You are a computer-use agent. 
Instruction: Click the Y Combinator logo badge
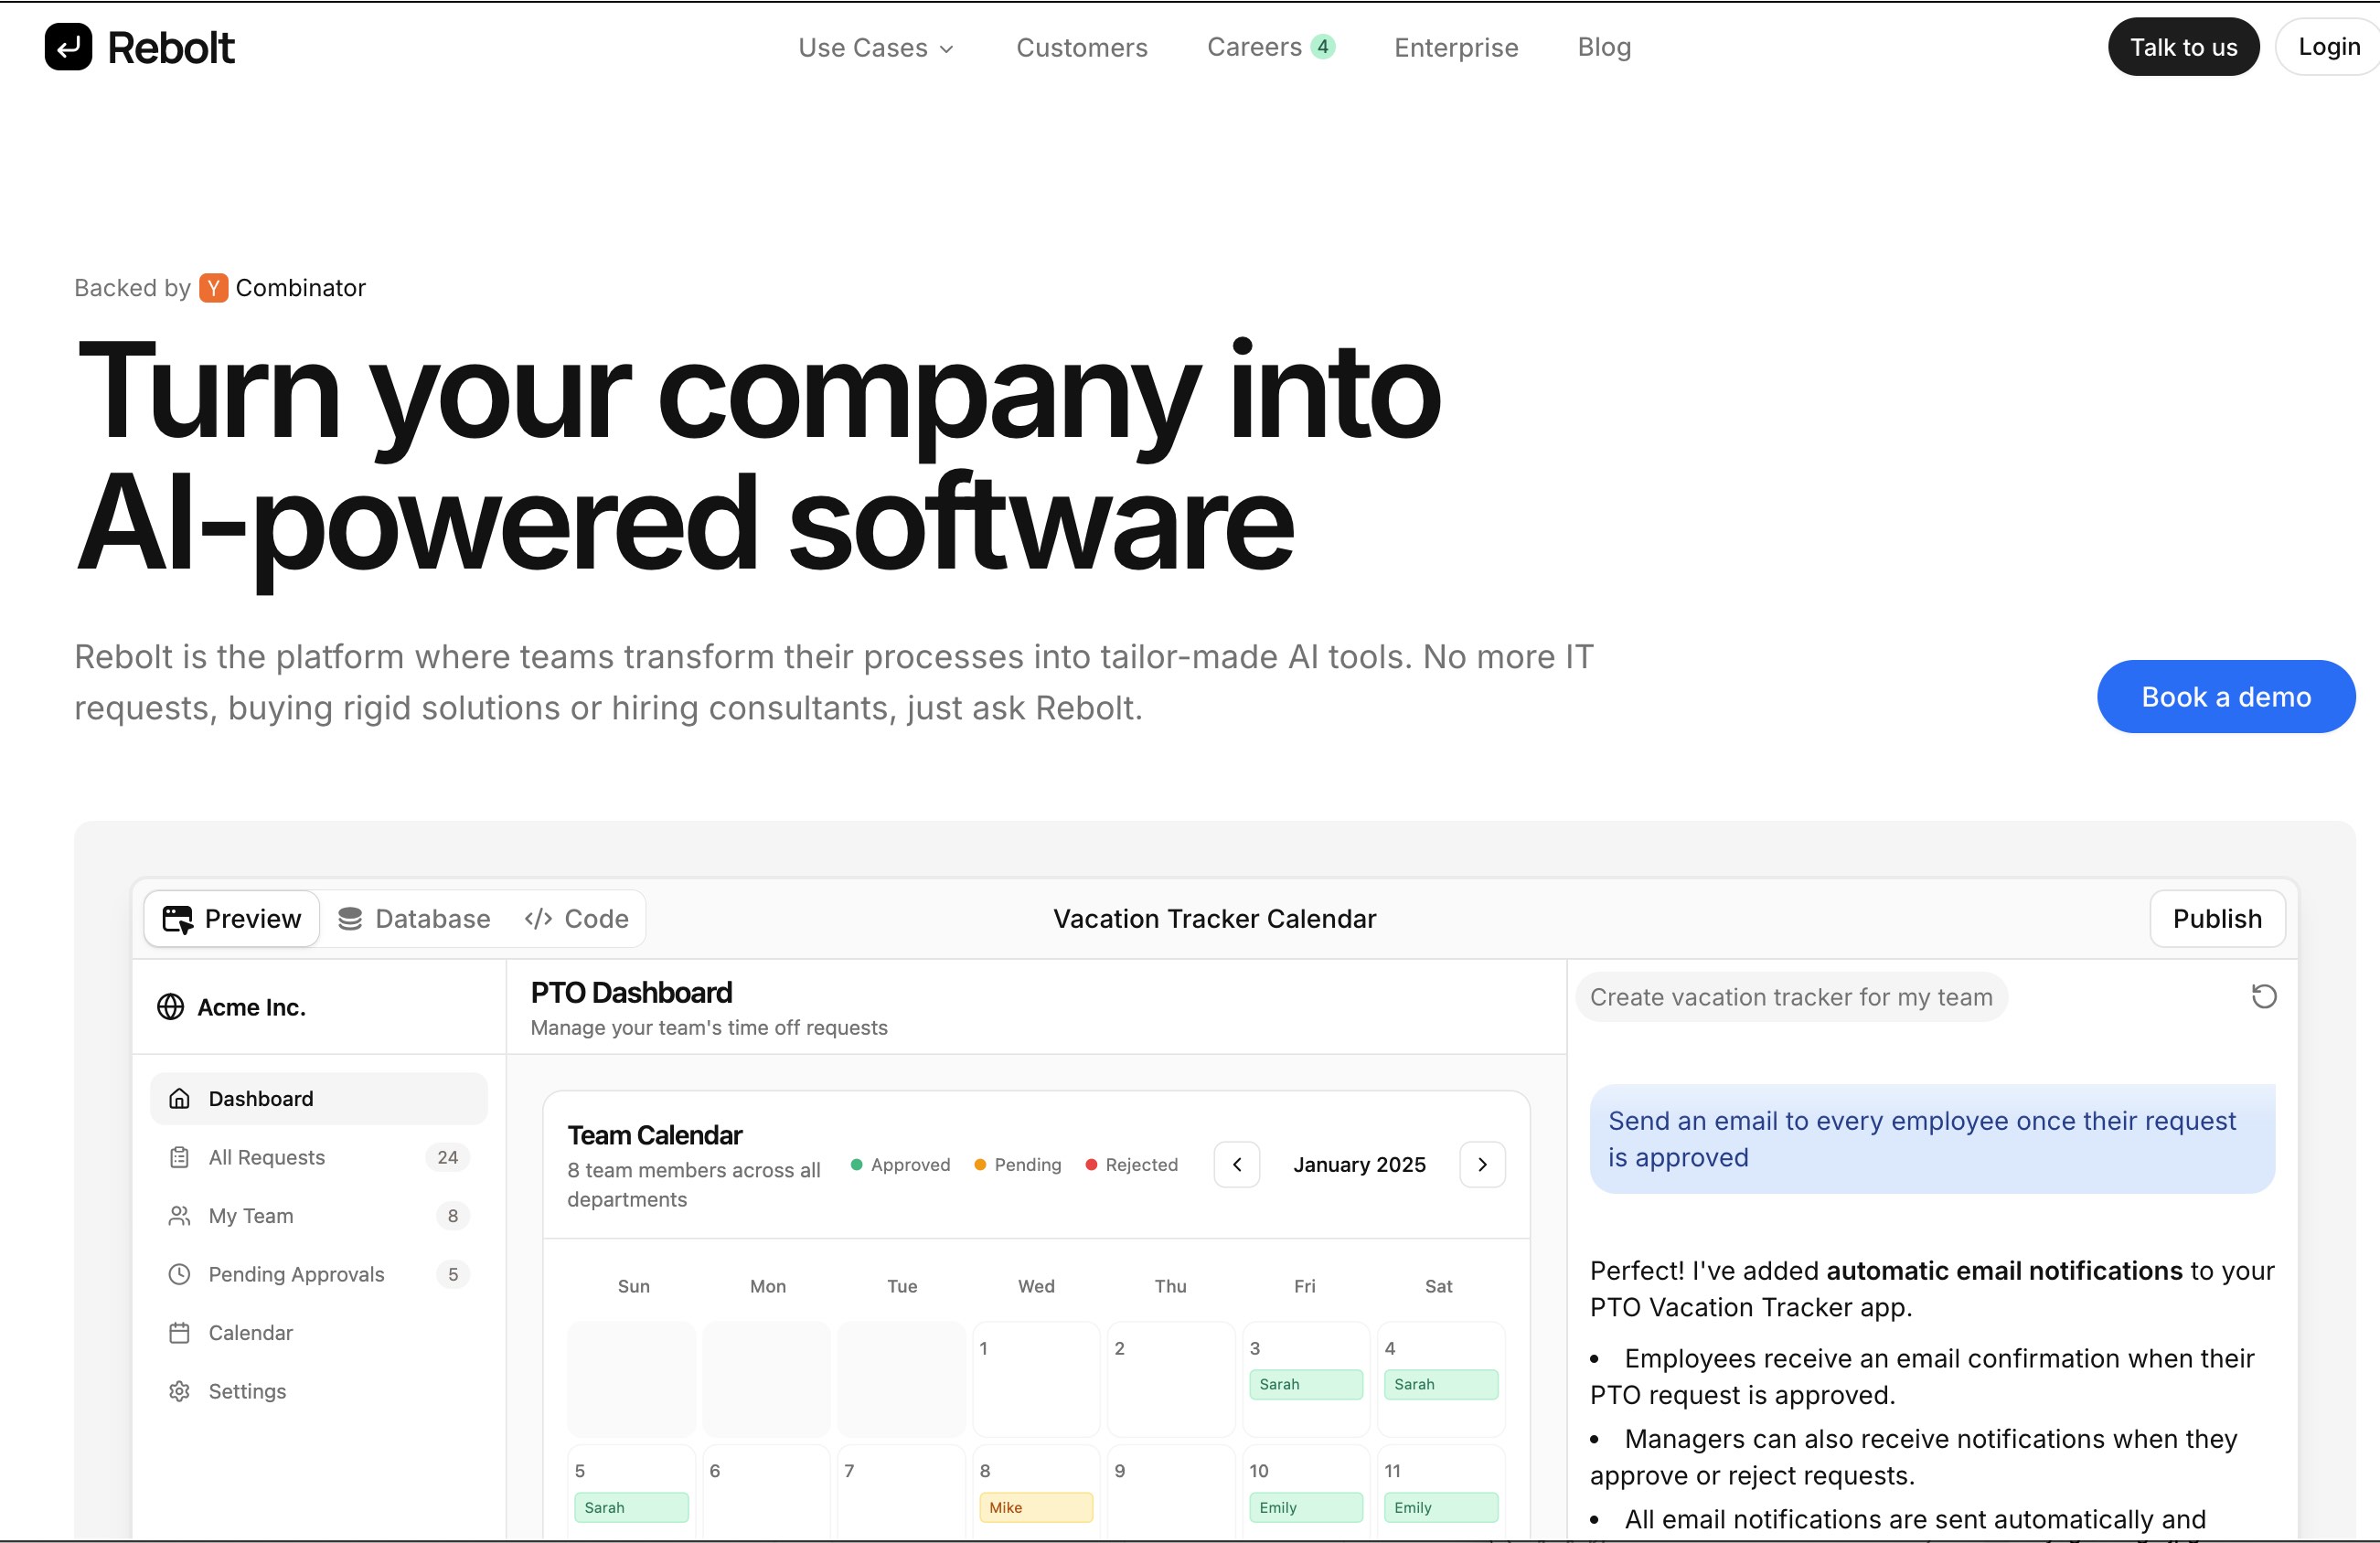(213, 288)
